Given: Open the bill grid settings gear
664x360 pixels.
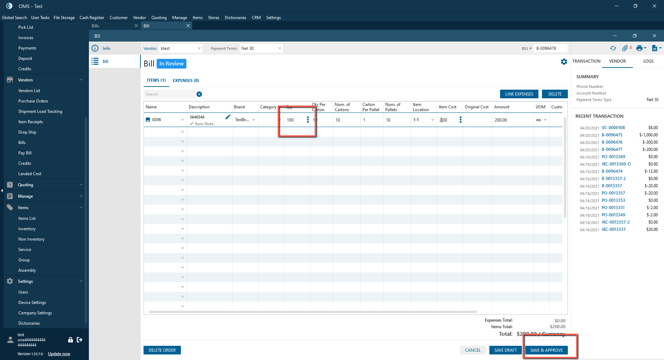Looking at the screenshot, I should 564,62.
